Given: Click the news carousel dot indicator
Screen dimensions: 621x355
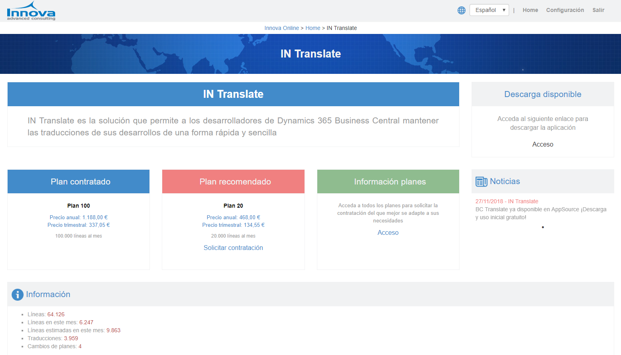Looking at the screenshot, I should click(543, 227).
